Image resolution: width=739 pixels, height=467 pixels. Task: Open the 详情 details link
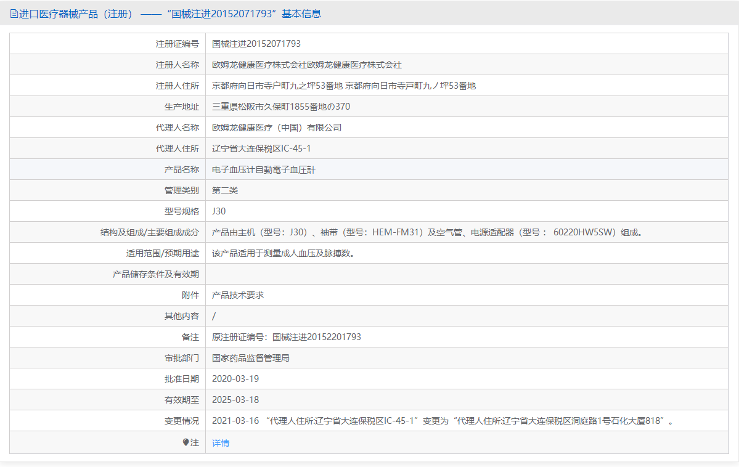click(221, 442)
